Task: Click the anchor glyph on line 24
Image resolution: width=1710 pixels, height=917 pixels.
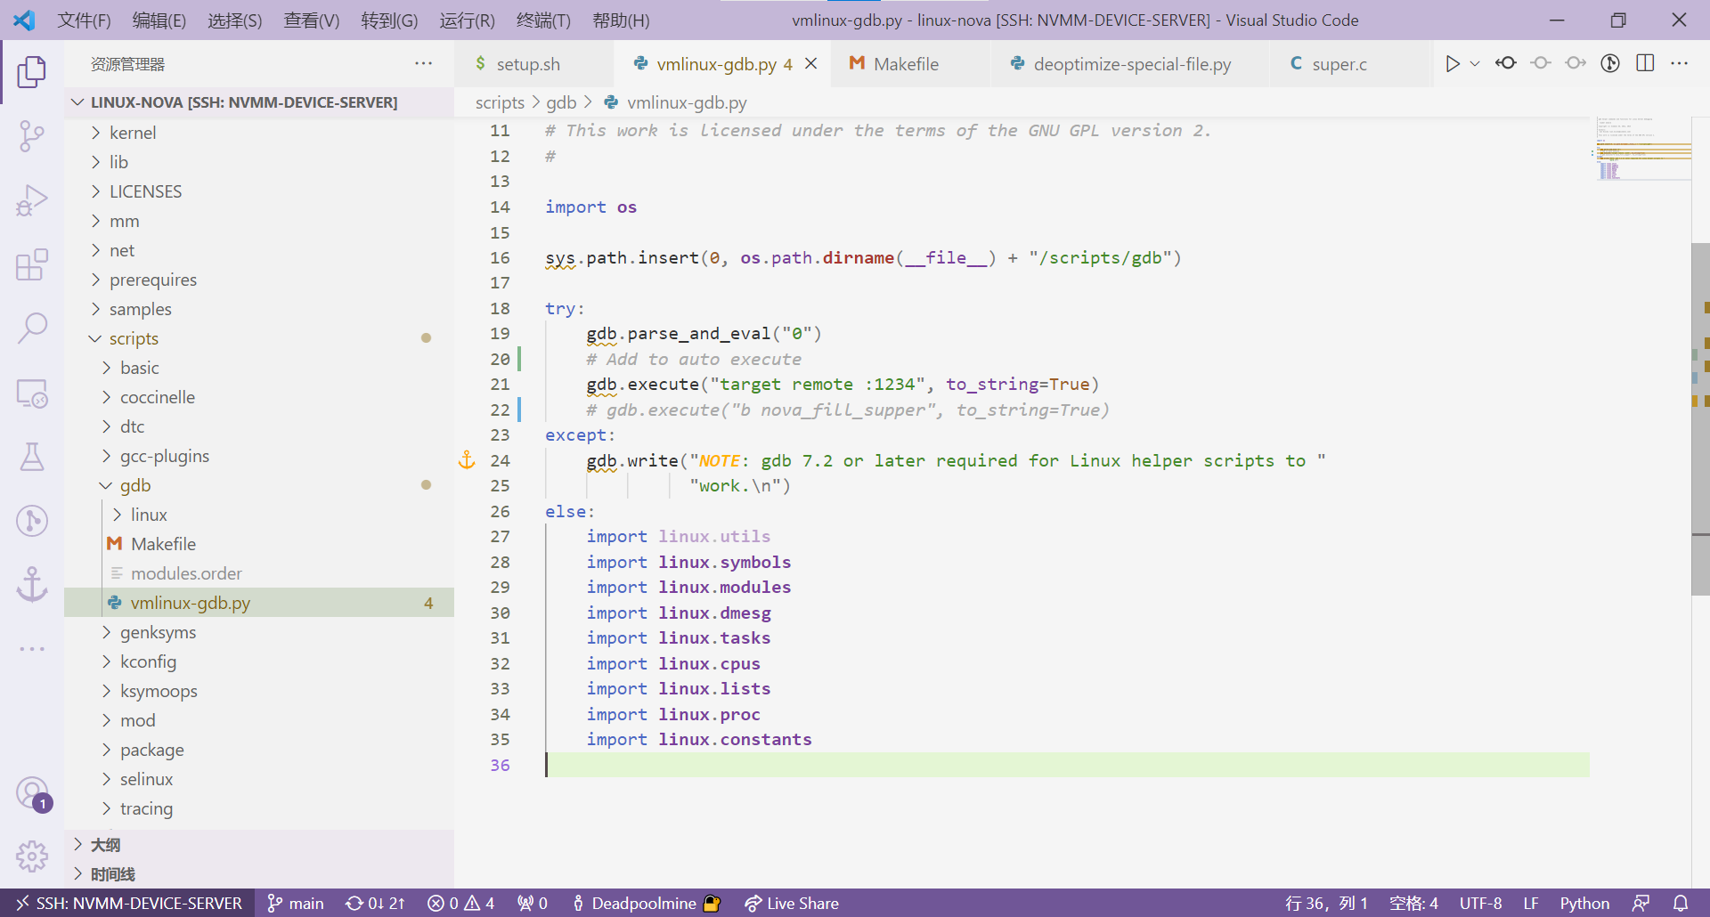Action: click(467, 460)
